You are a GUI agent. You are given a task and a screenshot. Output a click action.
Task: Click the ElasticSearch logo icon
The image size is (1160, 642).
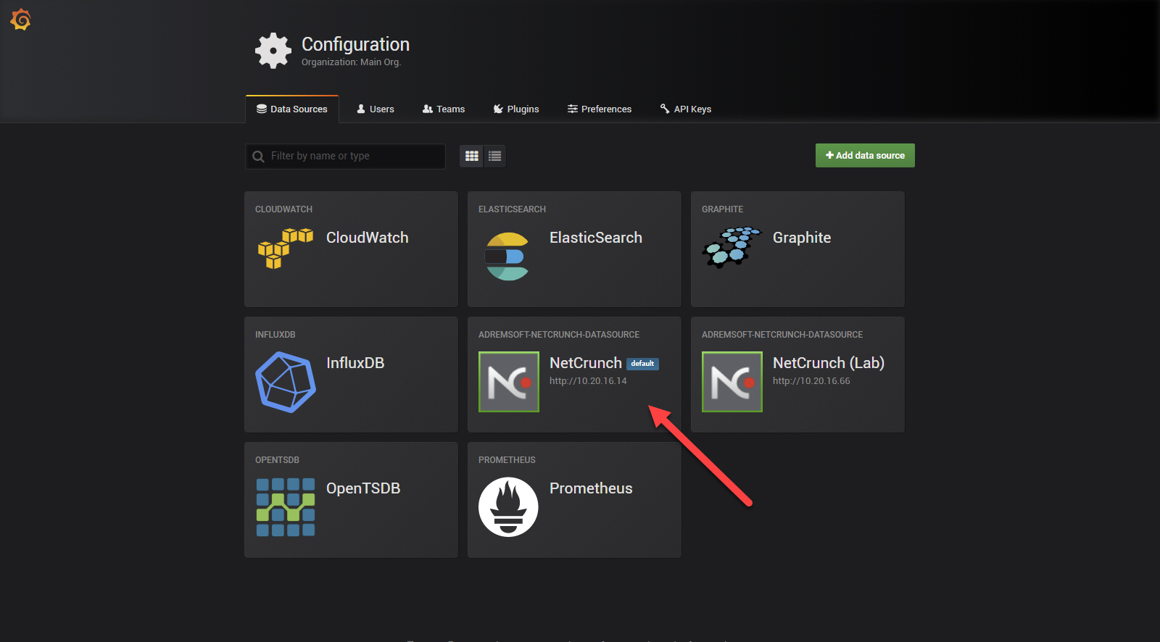tap(507, 257)
